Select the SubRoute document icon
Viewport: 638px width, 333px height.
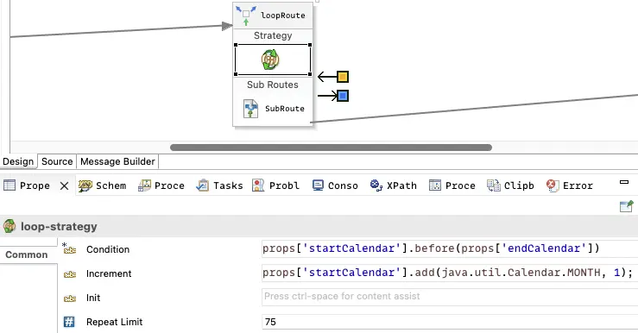click(250, 109)
